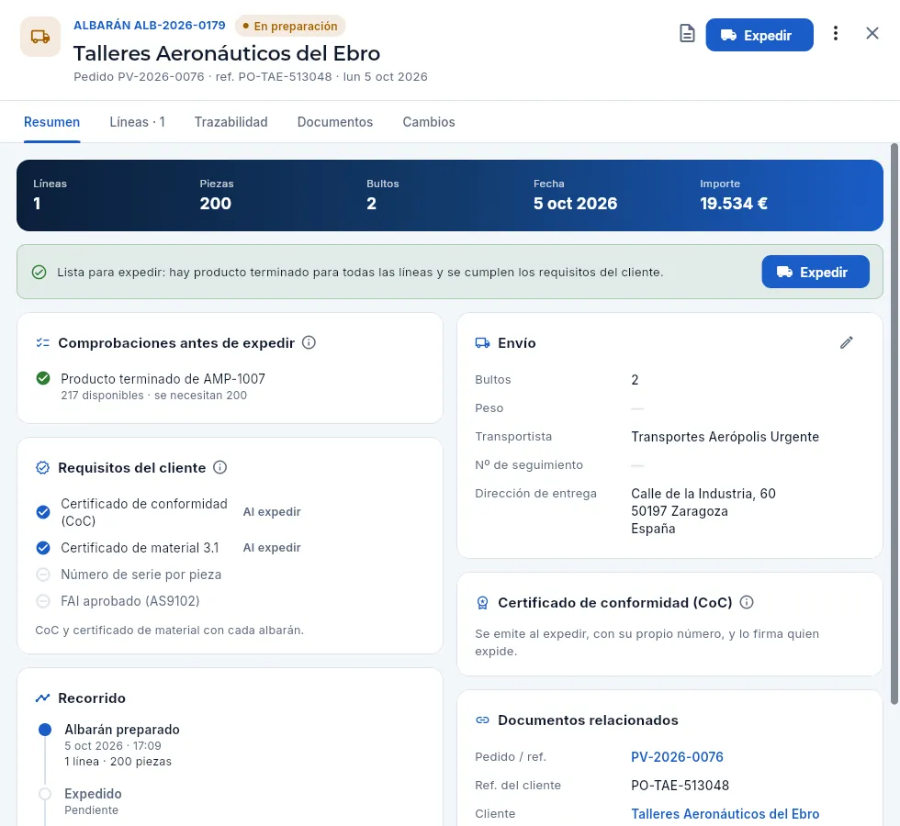Screen dimensions: 900x826
Task: Click the green check icon in the ready banner
Action: pyautogui.click(x=39, y=272)
